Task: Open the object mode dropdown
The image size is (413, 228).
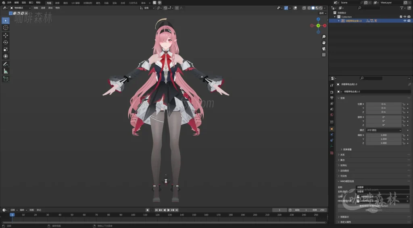Action: pyautogui.click(x=20, y=8)
